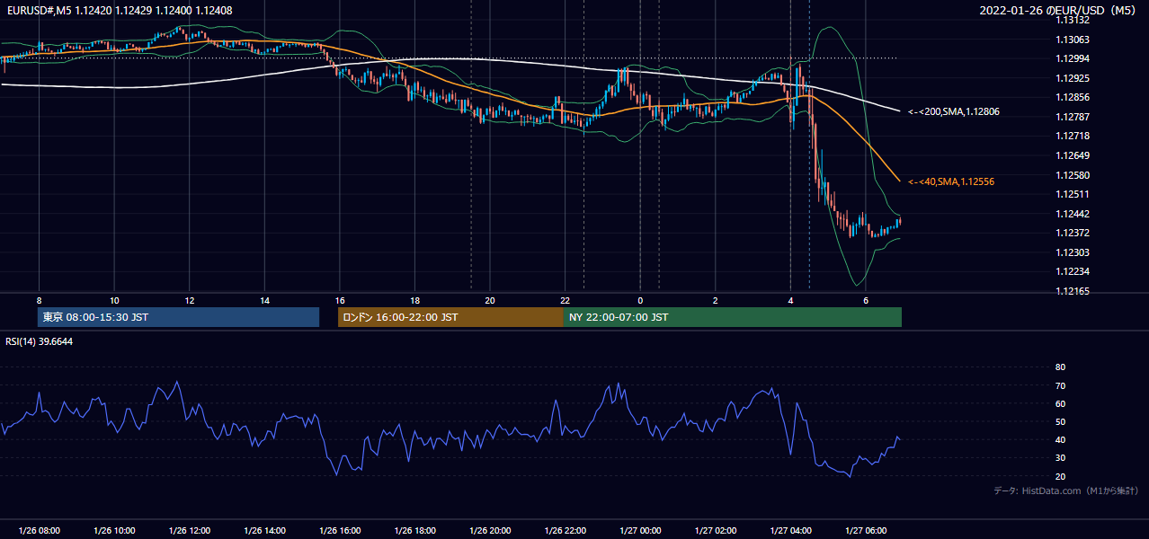Click price axis value 1.12372
Screen dimensions: 1149x539
(x=1073, y=233)
